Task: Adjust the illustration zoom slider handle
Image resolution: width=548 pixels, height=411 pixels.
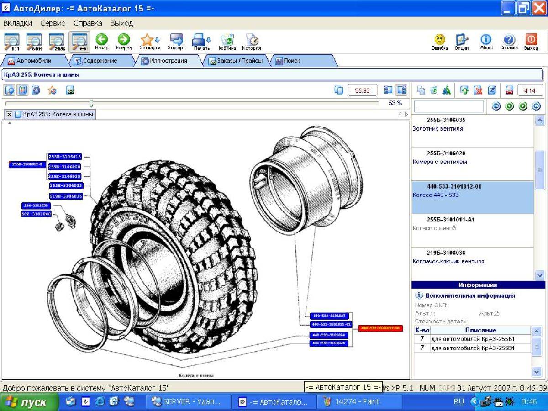Action: [91, 104]
